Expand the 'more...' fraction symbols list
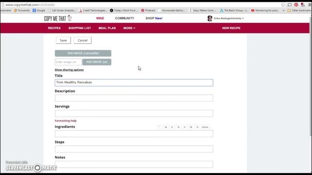Screen dimensions: 312x175 tap(205, 127)
